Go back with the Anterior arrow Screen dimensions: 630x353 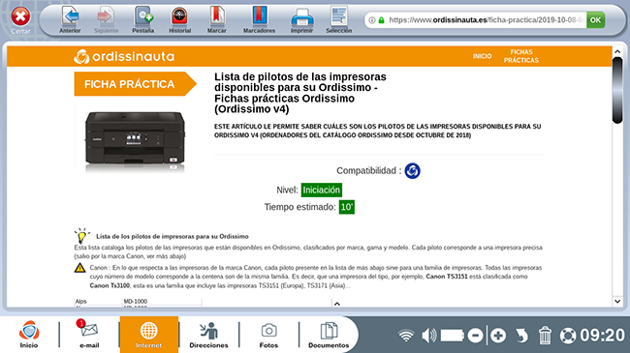coord(71,19)
